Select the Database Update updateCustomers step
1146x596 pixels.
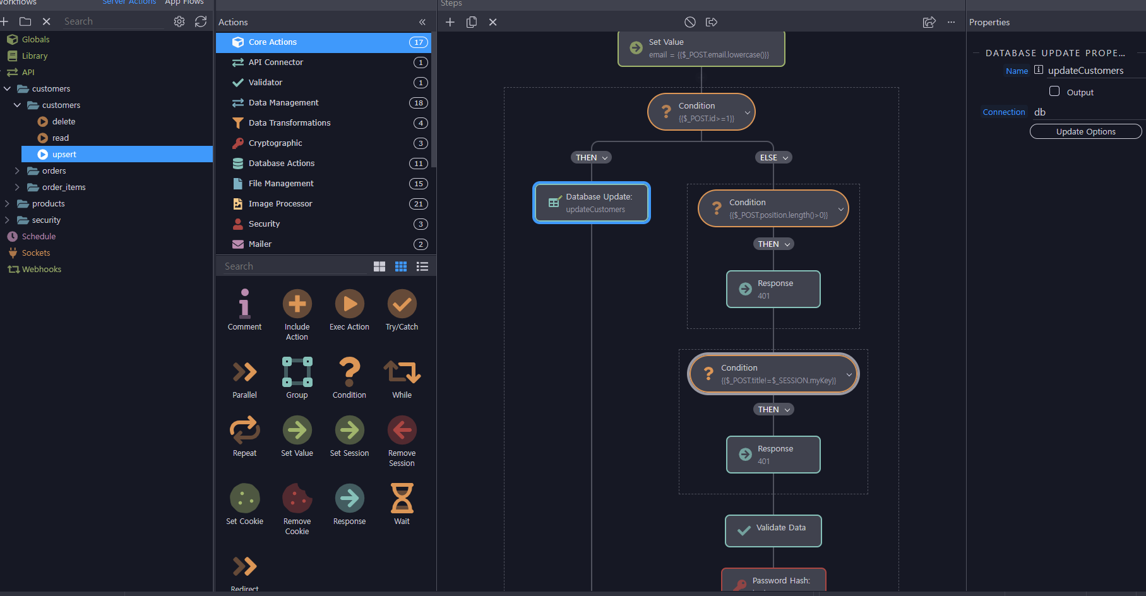coord(592,203)
